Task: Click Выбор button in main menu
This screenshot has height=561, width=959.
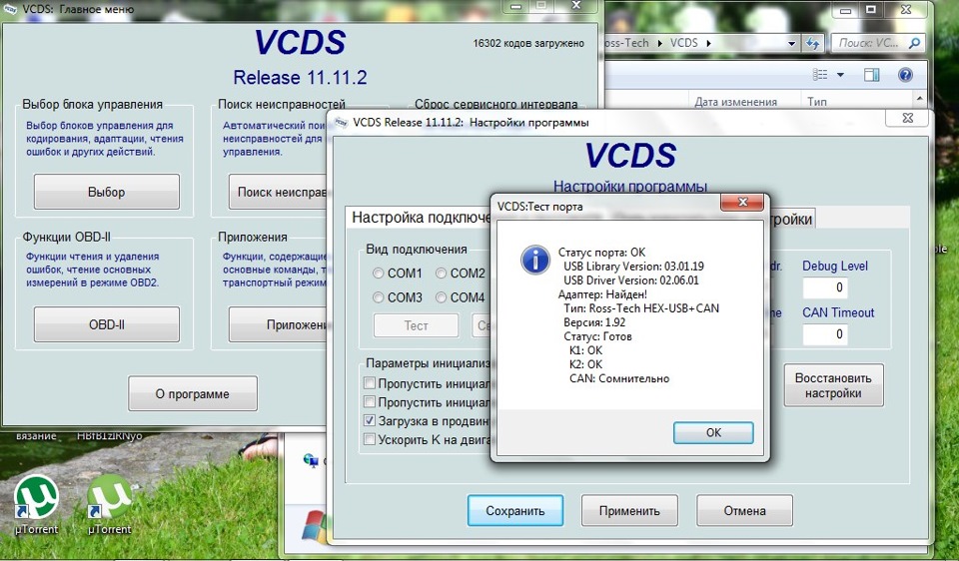Action: click(x=107, y=192)
